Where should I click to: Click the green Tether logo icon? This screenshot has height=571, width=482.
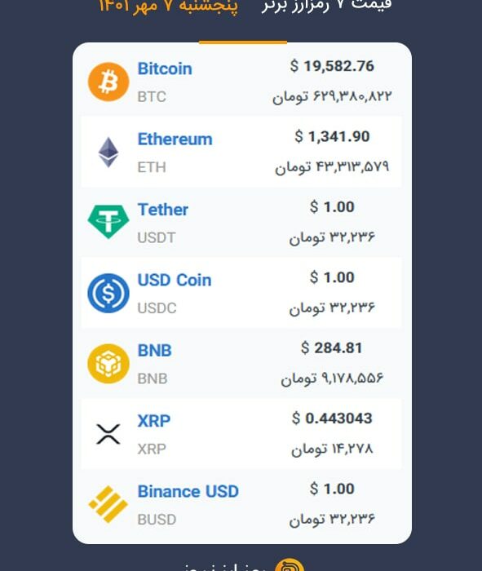click(108, 222)
